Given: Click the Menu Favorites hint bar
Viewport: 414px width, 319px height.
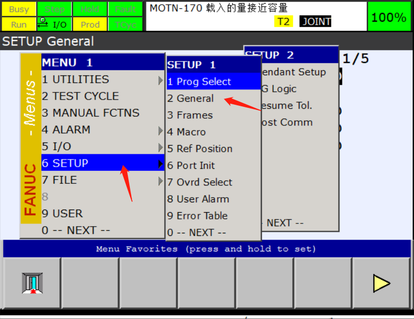Looking at the screenshot, I should (x=206, y=249).
